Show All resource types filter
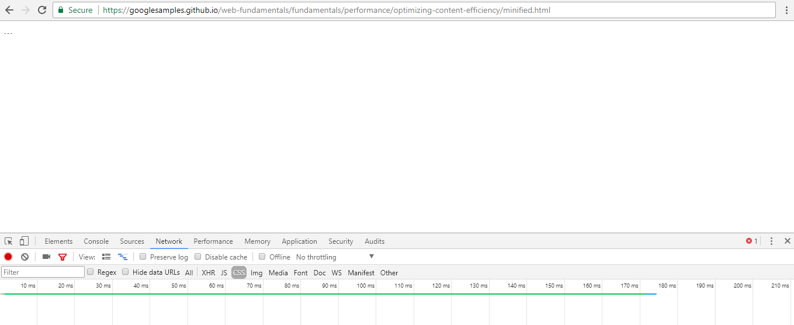 pos(189,272)
